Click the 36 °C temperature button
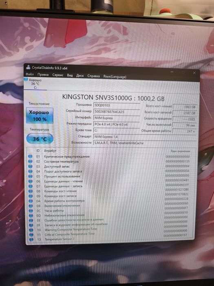The width and height of the screenshot is (214, 286). click(40, 139)
